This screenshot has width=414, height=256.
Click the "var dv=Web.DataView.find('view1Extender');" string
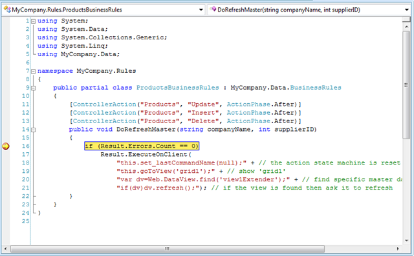203,180
